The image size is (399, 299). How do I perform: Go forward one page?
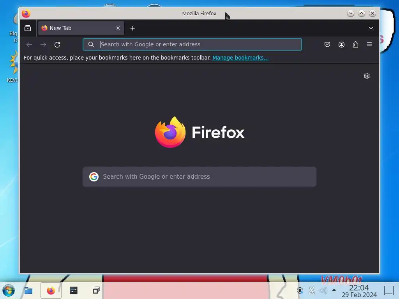43,44
